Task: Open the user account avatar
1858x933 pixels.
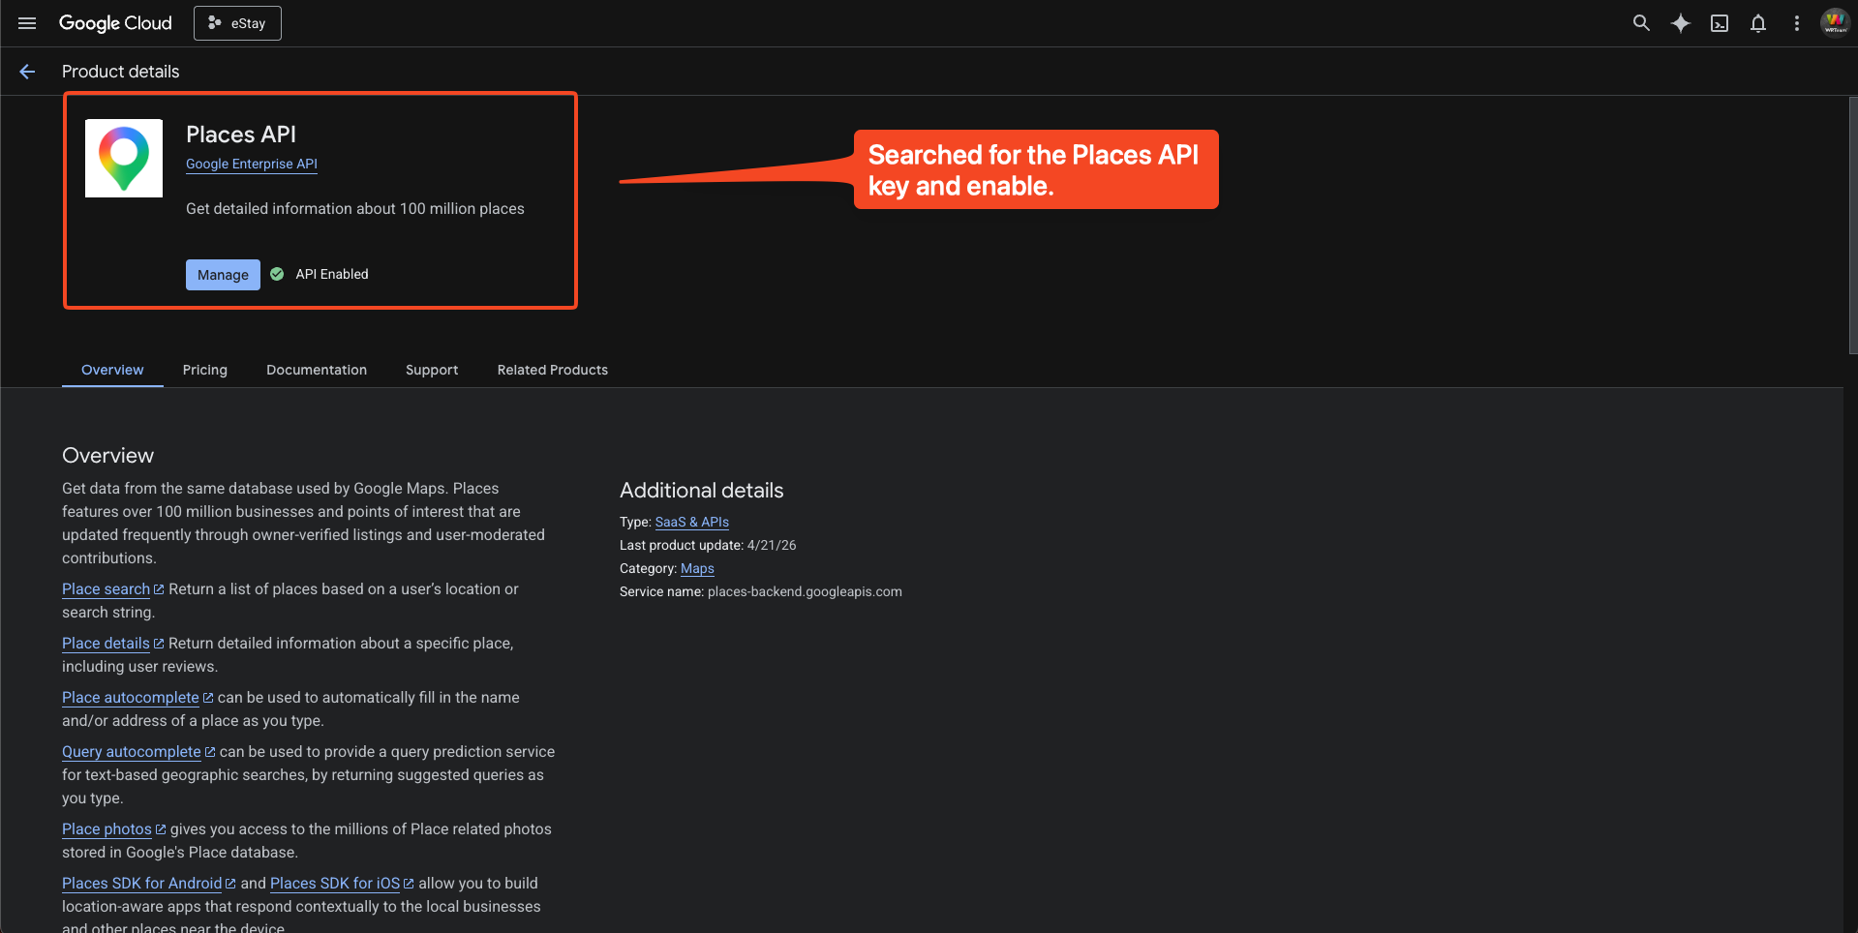Action: pos(1835,23)
